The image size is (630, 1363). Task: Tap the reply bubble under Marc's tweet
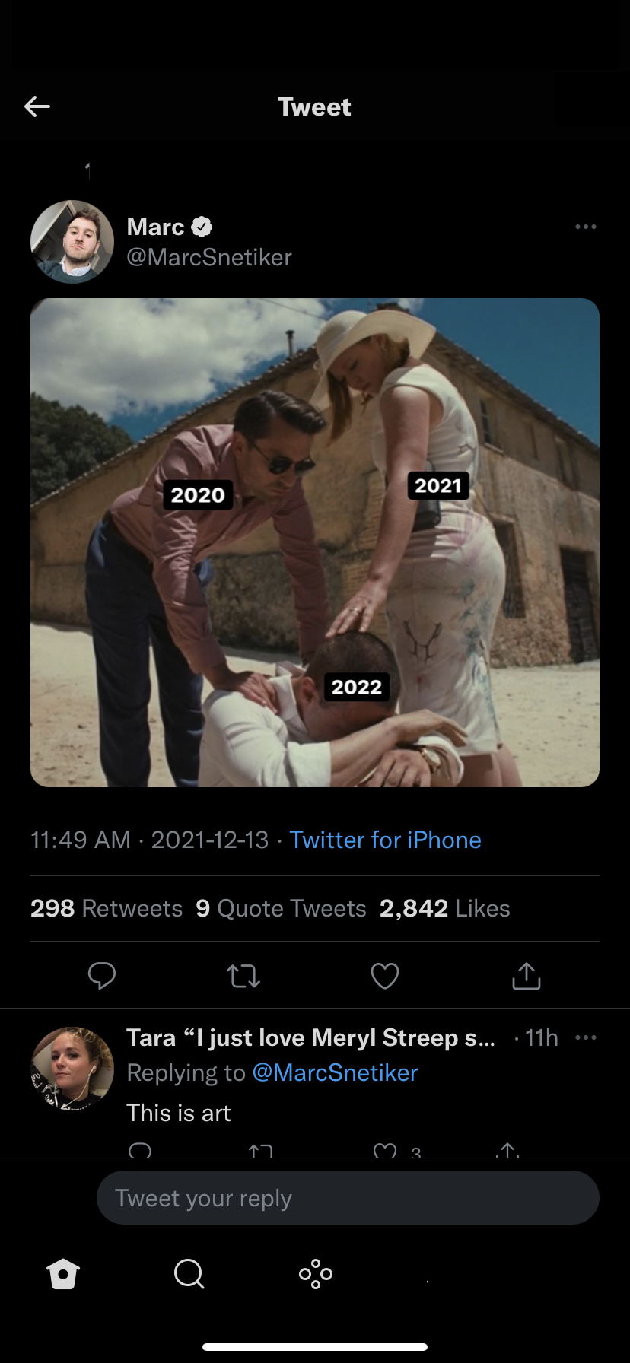pyautogui.click(x=102, y=975)
